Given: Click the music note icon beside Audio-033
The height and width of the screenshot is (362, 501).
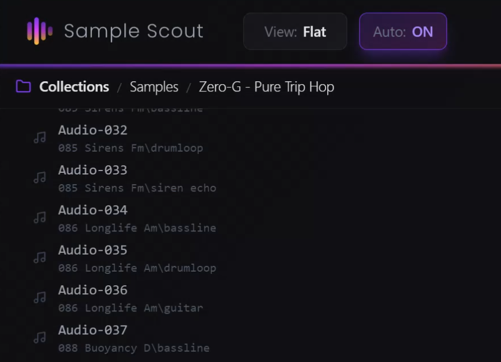Looking at the screenshot, I should click(39, 177).
